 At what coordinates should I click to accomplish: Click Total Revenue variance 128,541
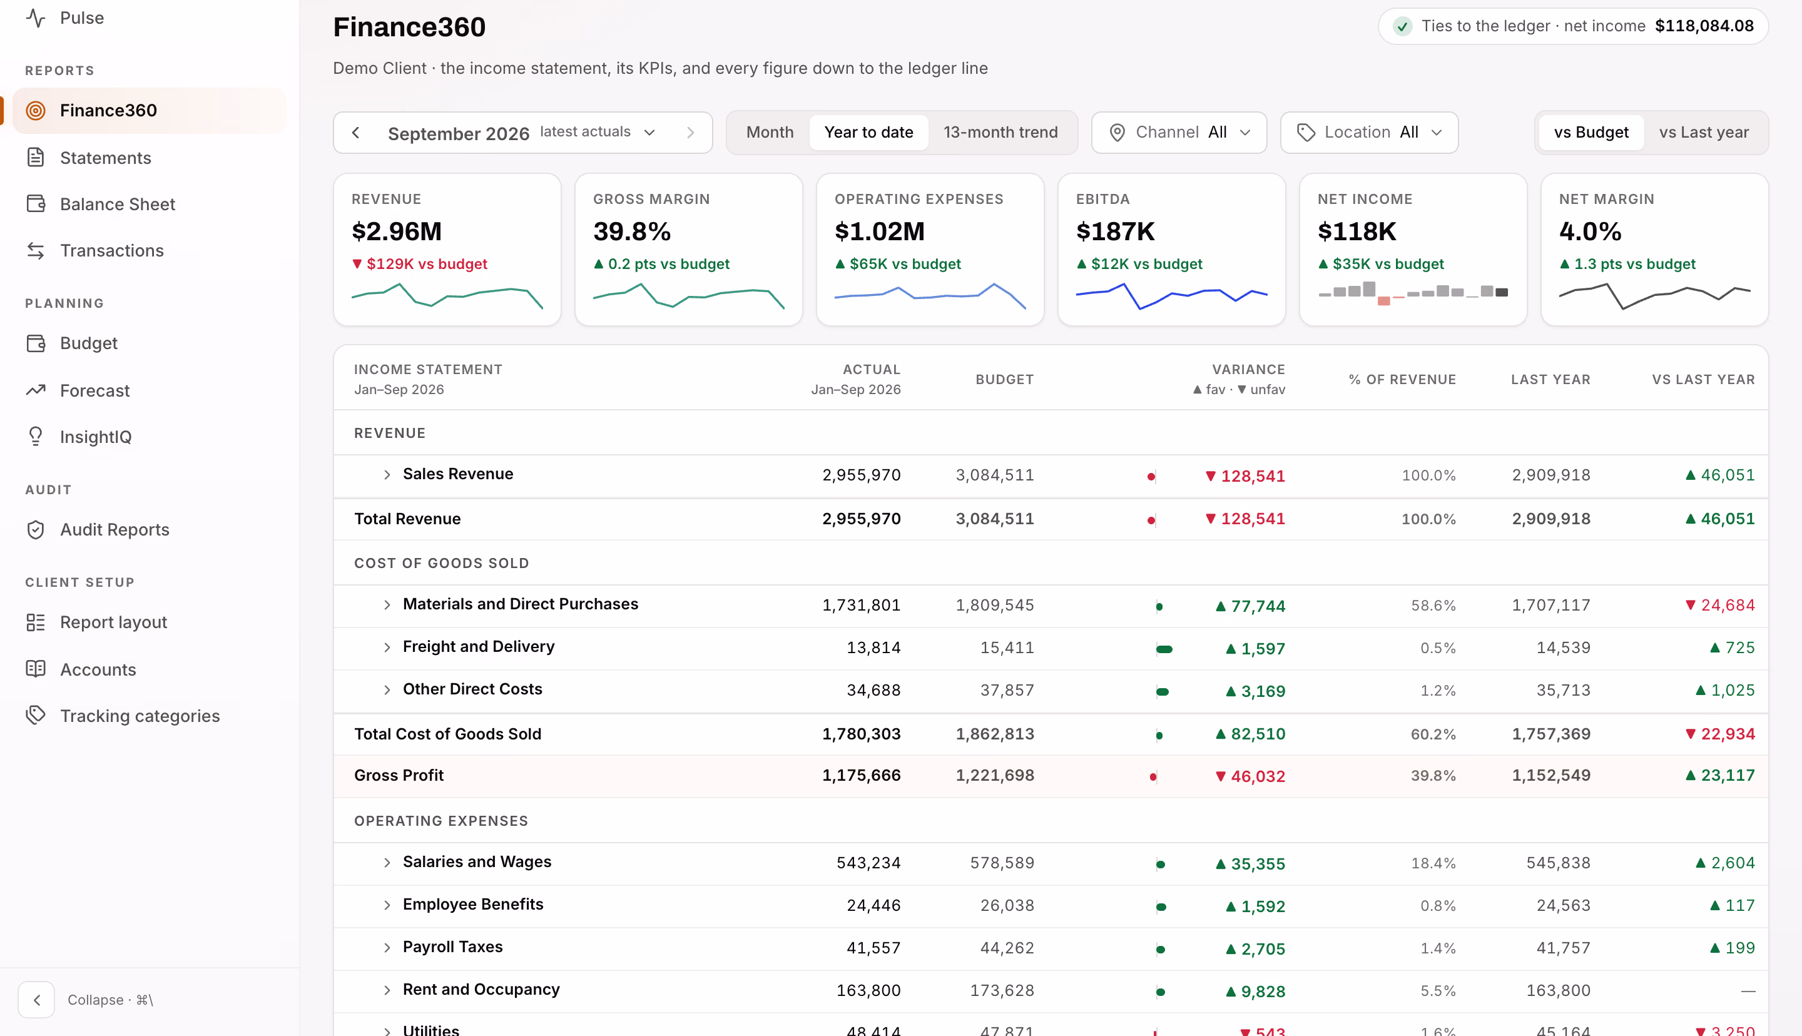(x=1245, y=519)
